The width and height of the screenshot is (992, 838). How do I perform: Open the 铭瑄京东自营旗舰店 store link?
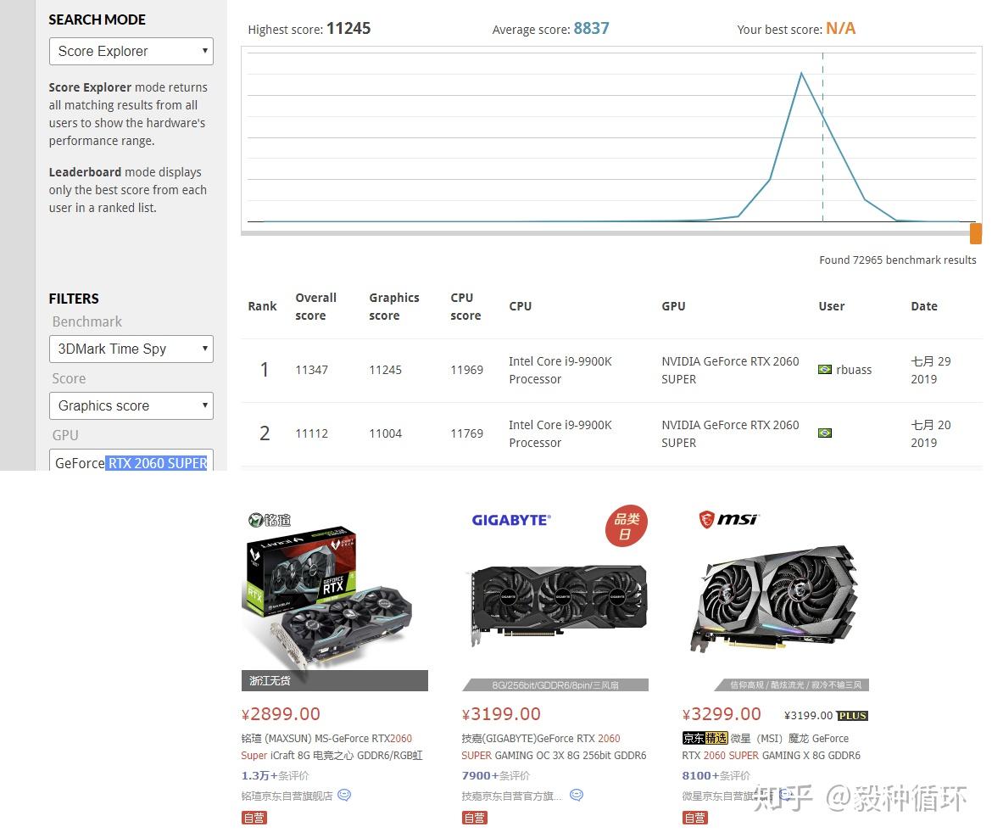[287, 796]
